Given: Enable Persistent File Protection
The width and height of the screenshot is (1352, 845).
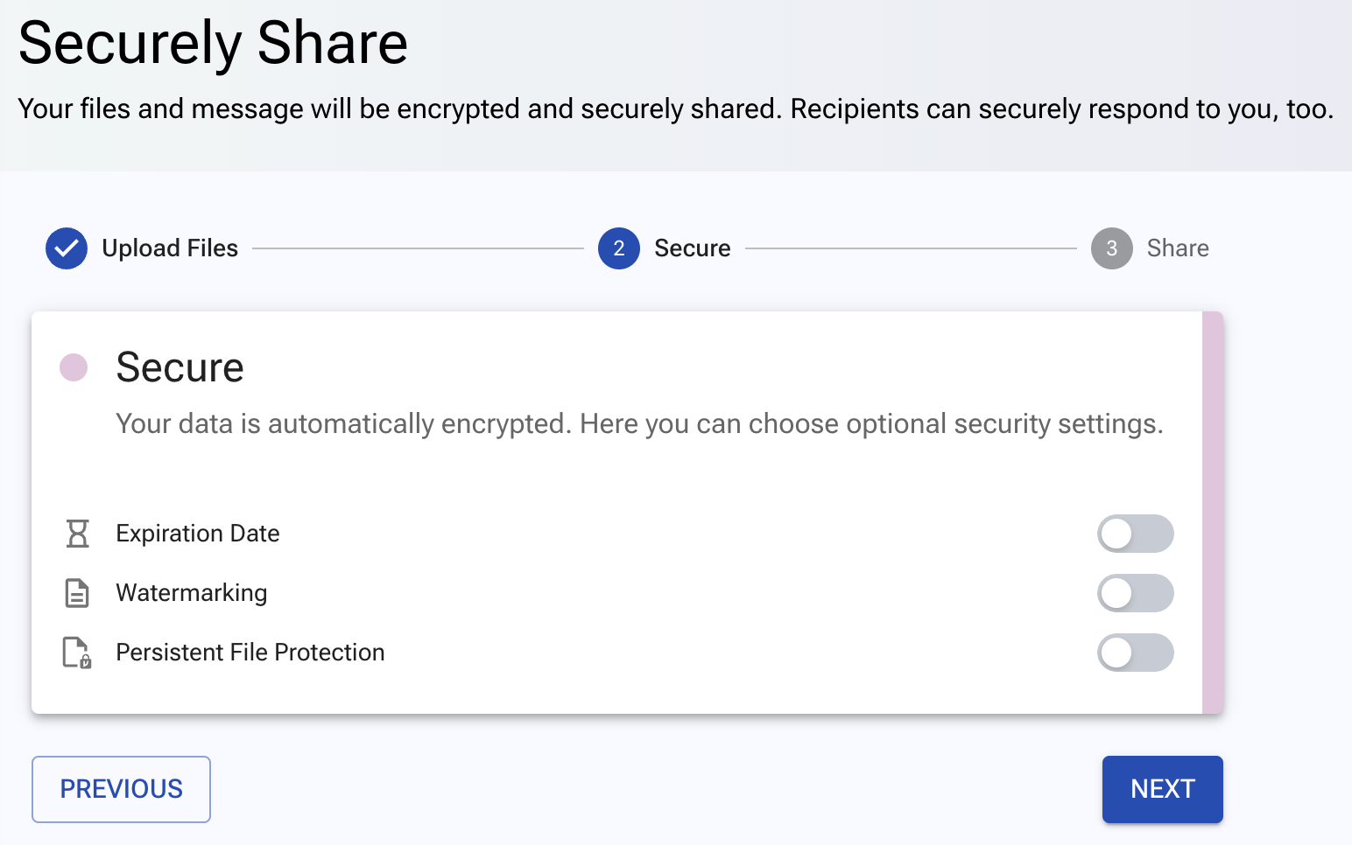Looking at the screenshot, I should (1136, 652).
